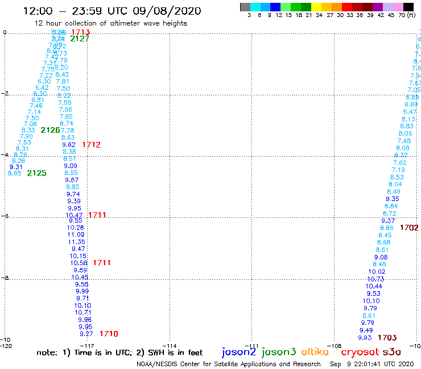
Task: Click the longitude axis label '-111'
Action: pos(252,346)
